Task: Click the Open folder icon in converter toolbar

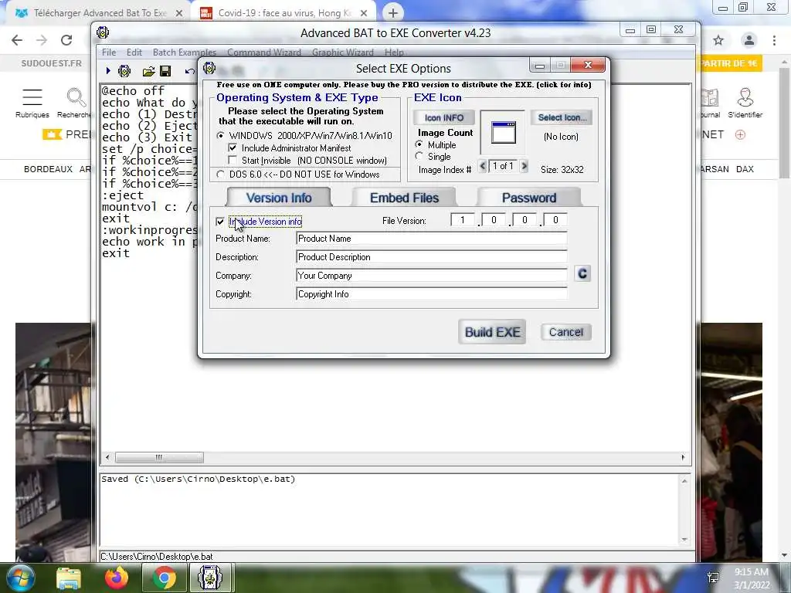Action: pos(148,72)
